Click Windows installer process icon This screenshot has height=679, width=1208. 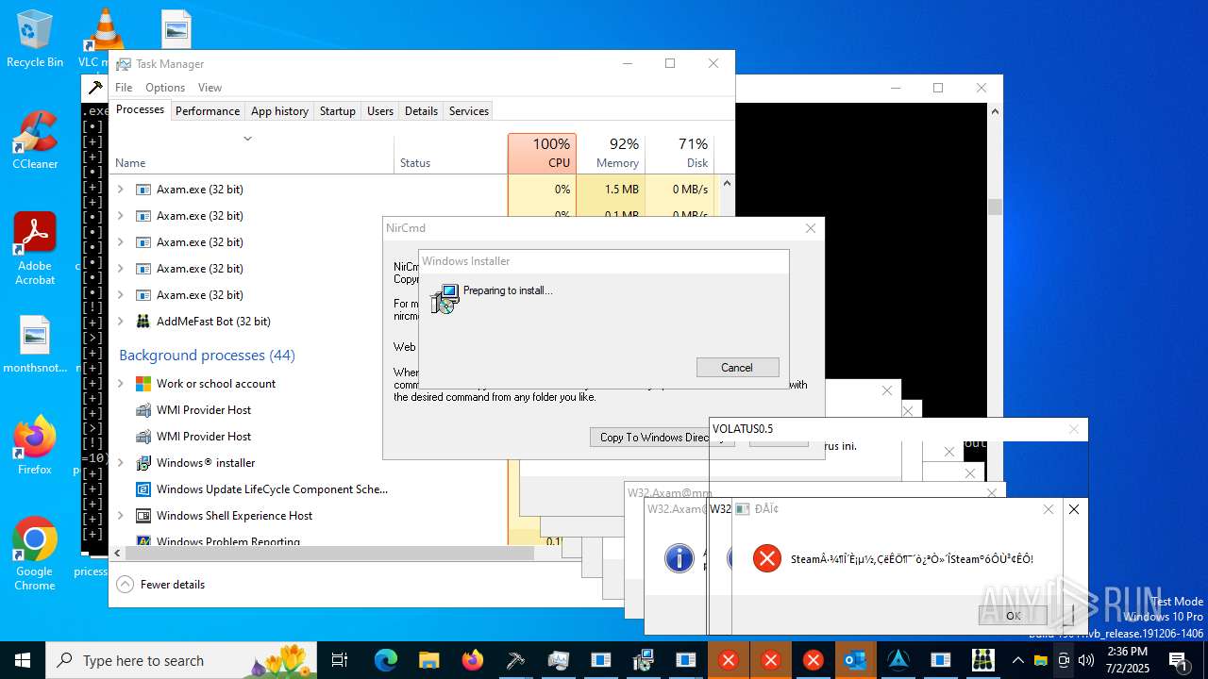(x=143, y=463)
